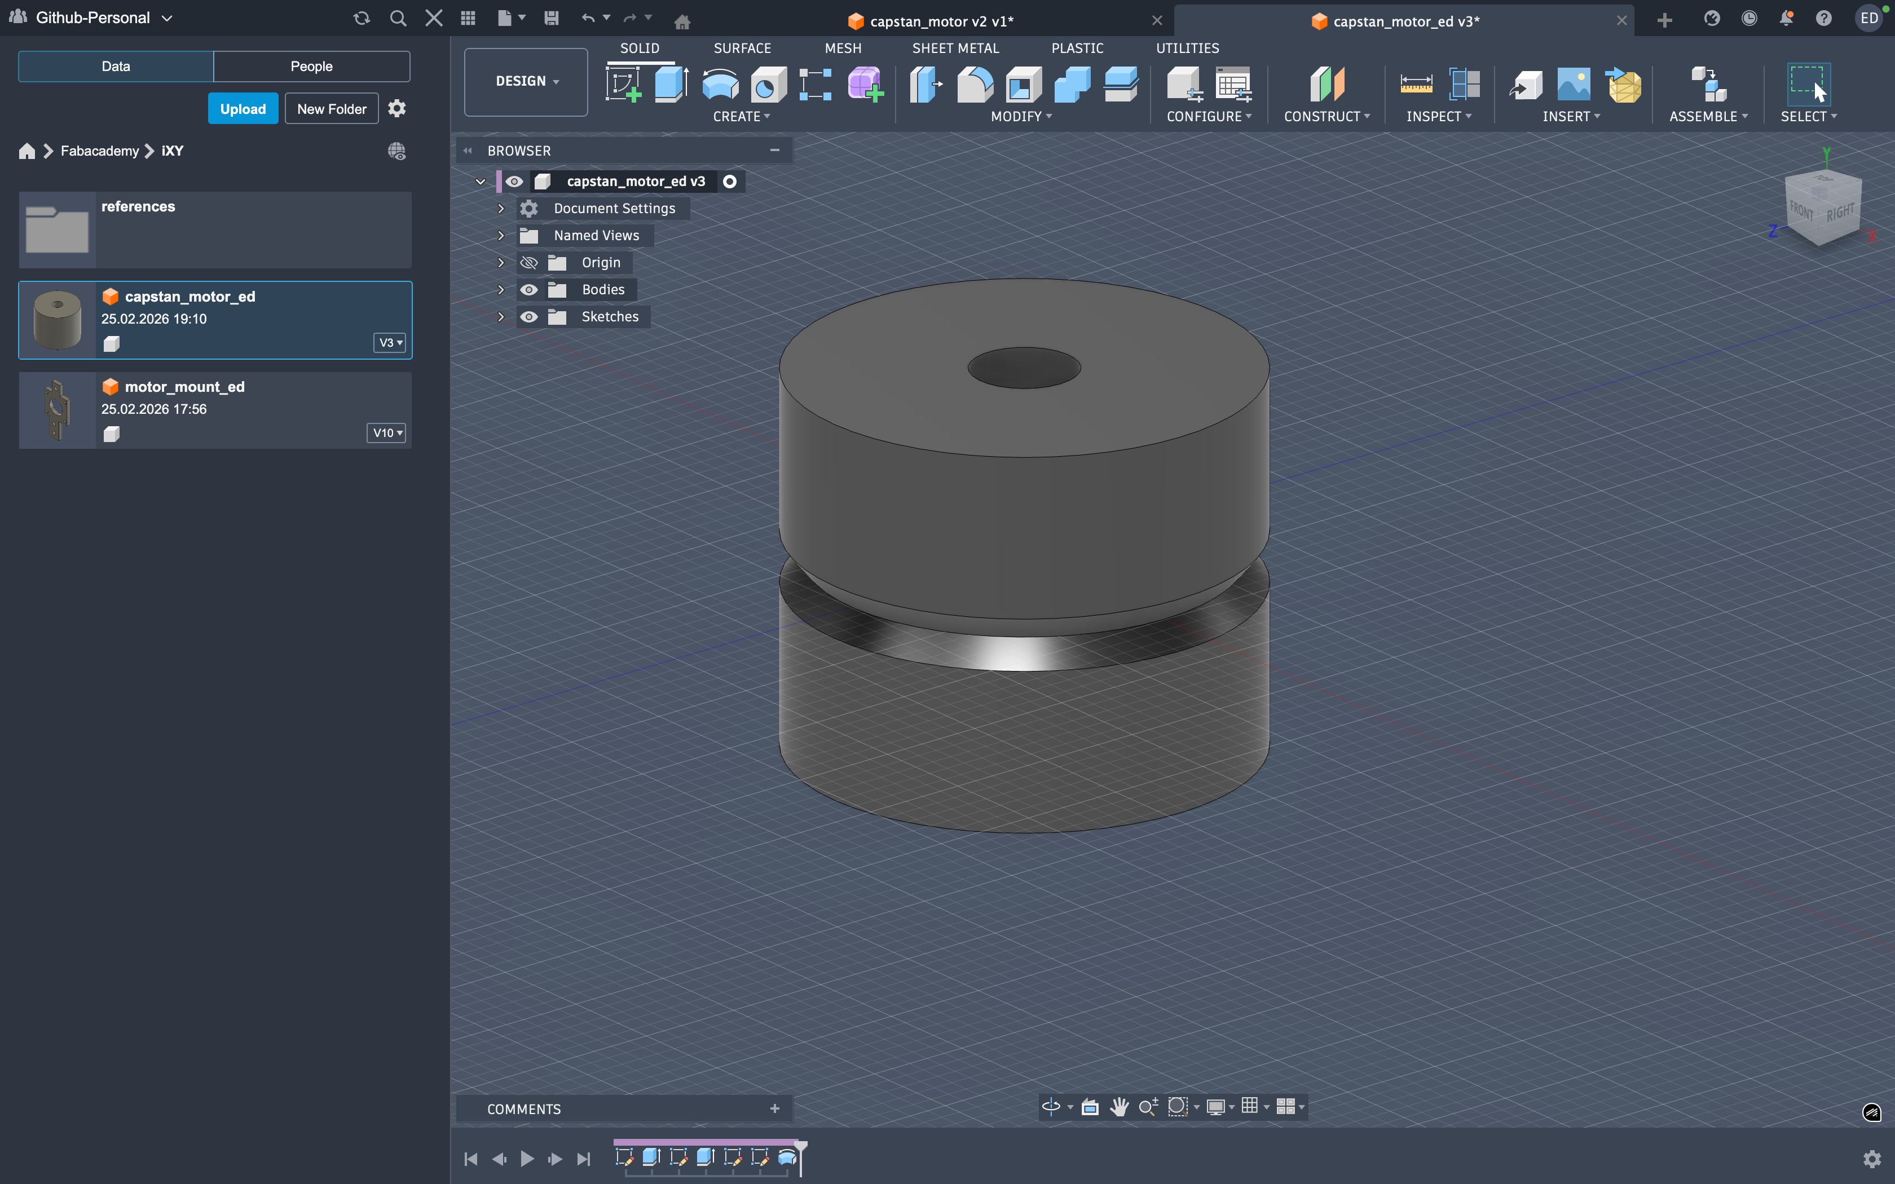The height and width of the screenshot is (1184, 1895).
Task: Switch to the People tab
Action: pos(311,67)
